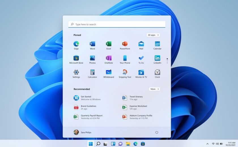Launch Edge from the taskbar

[135, 144]
